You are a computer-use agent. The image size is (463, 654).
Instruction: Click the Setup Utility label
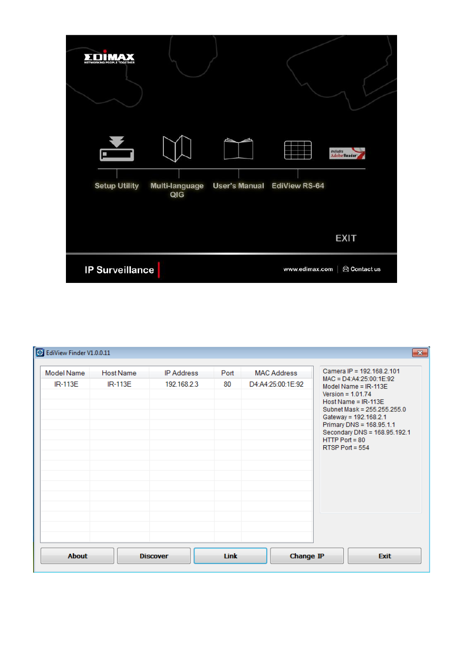pos(117,186)
